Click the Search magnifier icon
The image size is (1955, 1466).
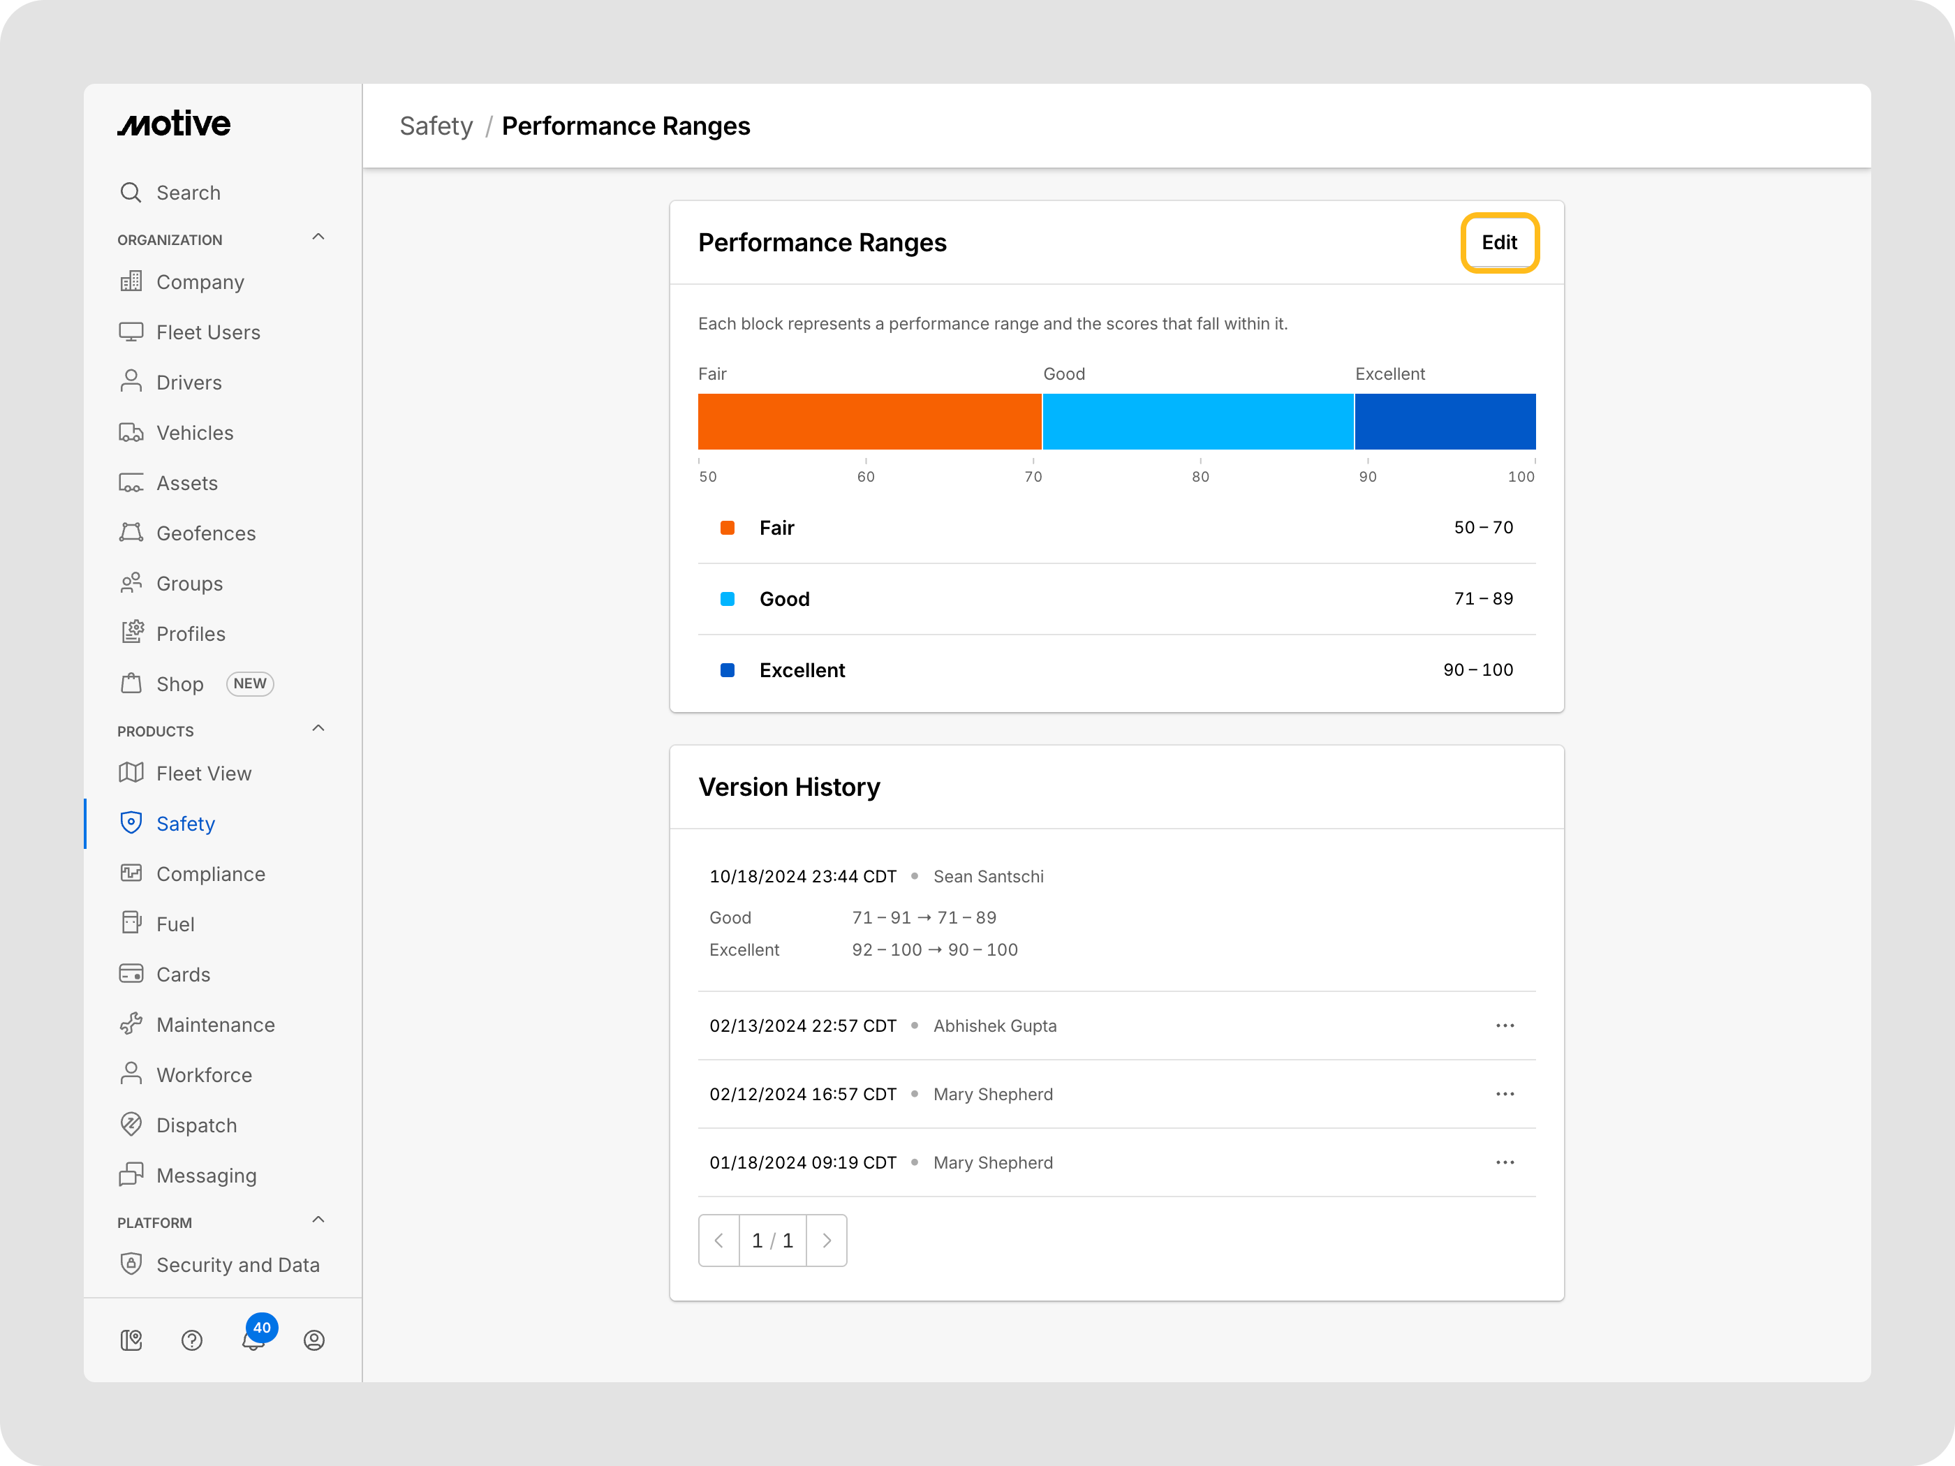[x=131, y=193]
